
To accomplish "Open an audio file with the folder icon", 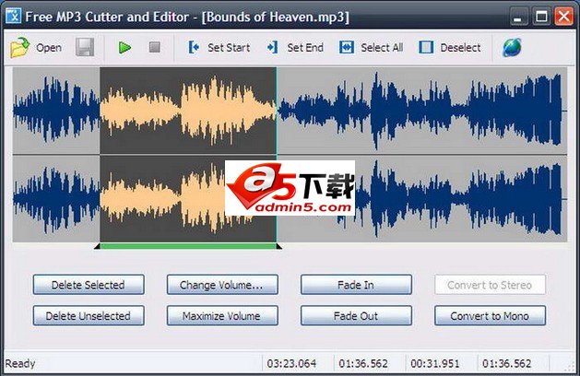I will tap(20, 47).
